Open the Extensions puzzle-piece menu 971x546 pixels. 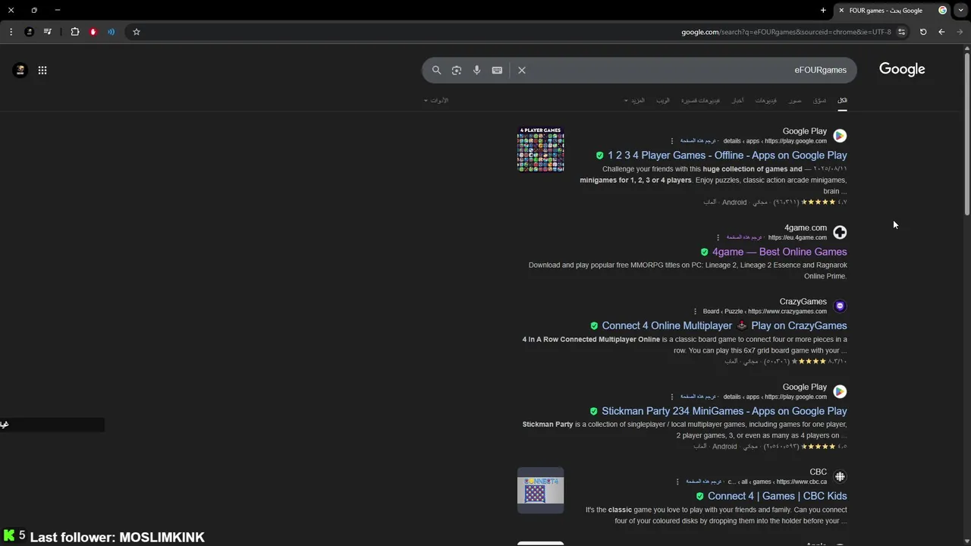tap(75, 32)
